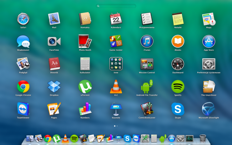The width and height of the screenshot is (232, 145).
Task: Click the Calculator icon in the Dock
Action: (154, 139)
